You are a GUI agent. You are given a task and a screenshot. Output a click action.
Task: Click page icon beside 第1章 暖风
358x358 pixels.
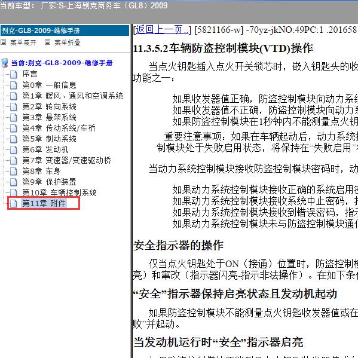pyautogui.click(x=14, y=96)
